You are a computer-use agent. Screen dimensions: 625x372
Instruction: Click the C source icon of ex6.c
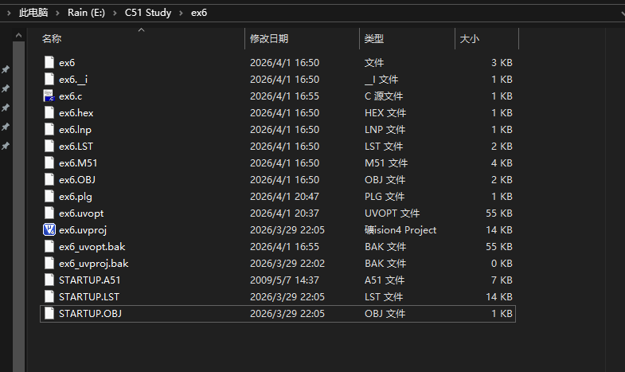click(x=49, y=96)
